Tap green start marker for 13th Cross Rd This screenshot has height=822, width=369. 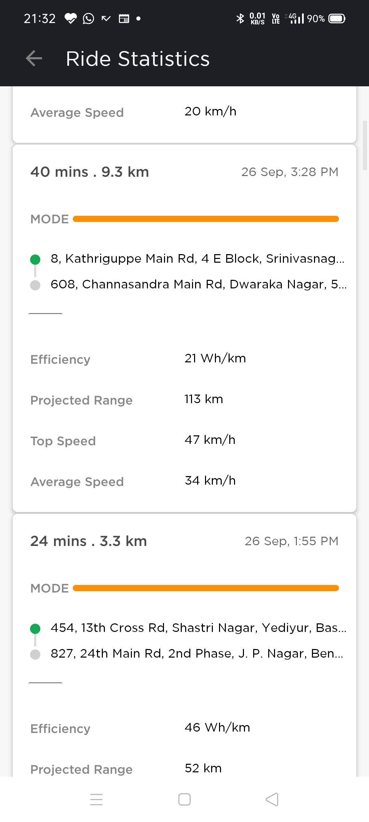35,628
